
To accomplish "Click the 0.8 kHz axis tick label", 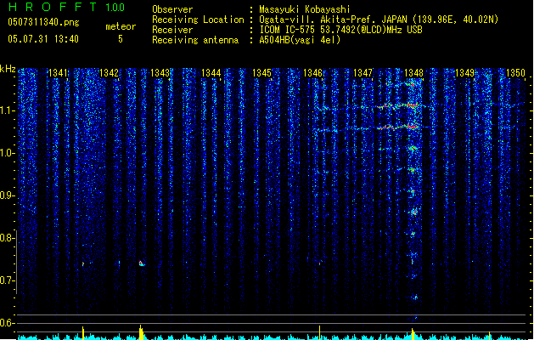I will tap(8, 238).
